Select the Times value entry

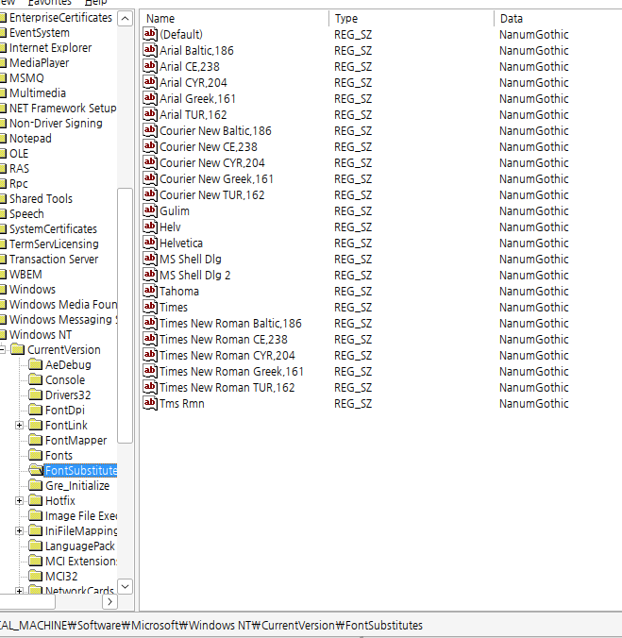[174, 308]
